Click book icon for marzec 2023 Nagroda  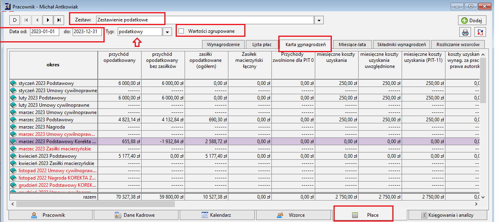pyautogui.click(x=14, y=127)
